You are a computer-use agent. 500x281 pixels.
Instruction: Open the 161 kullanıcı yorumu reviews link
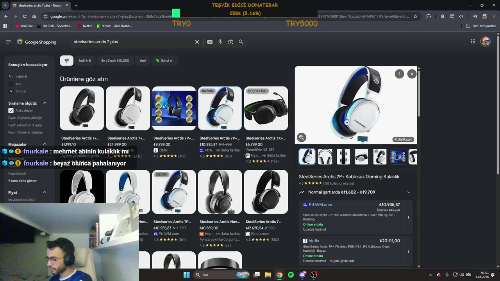338,183
